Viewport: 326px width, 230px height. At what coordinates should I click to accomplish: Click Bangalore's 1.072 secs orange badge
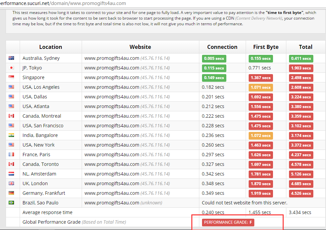tap(261, 136)
